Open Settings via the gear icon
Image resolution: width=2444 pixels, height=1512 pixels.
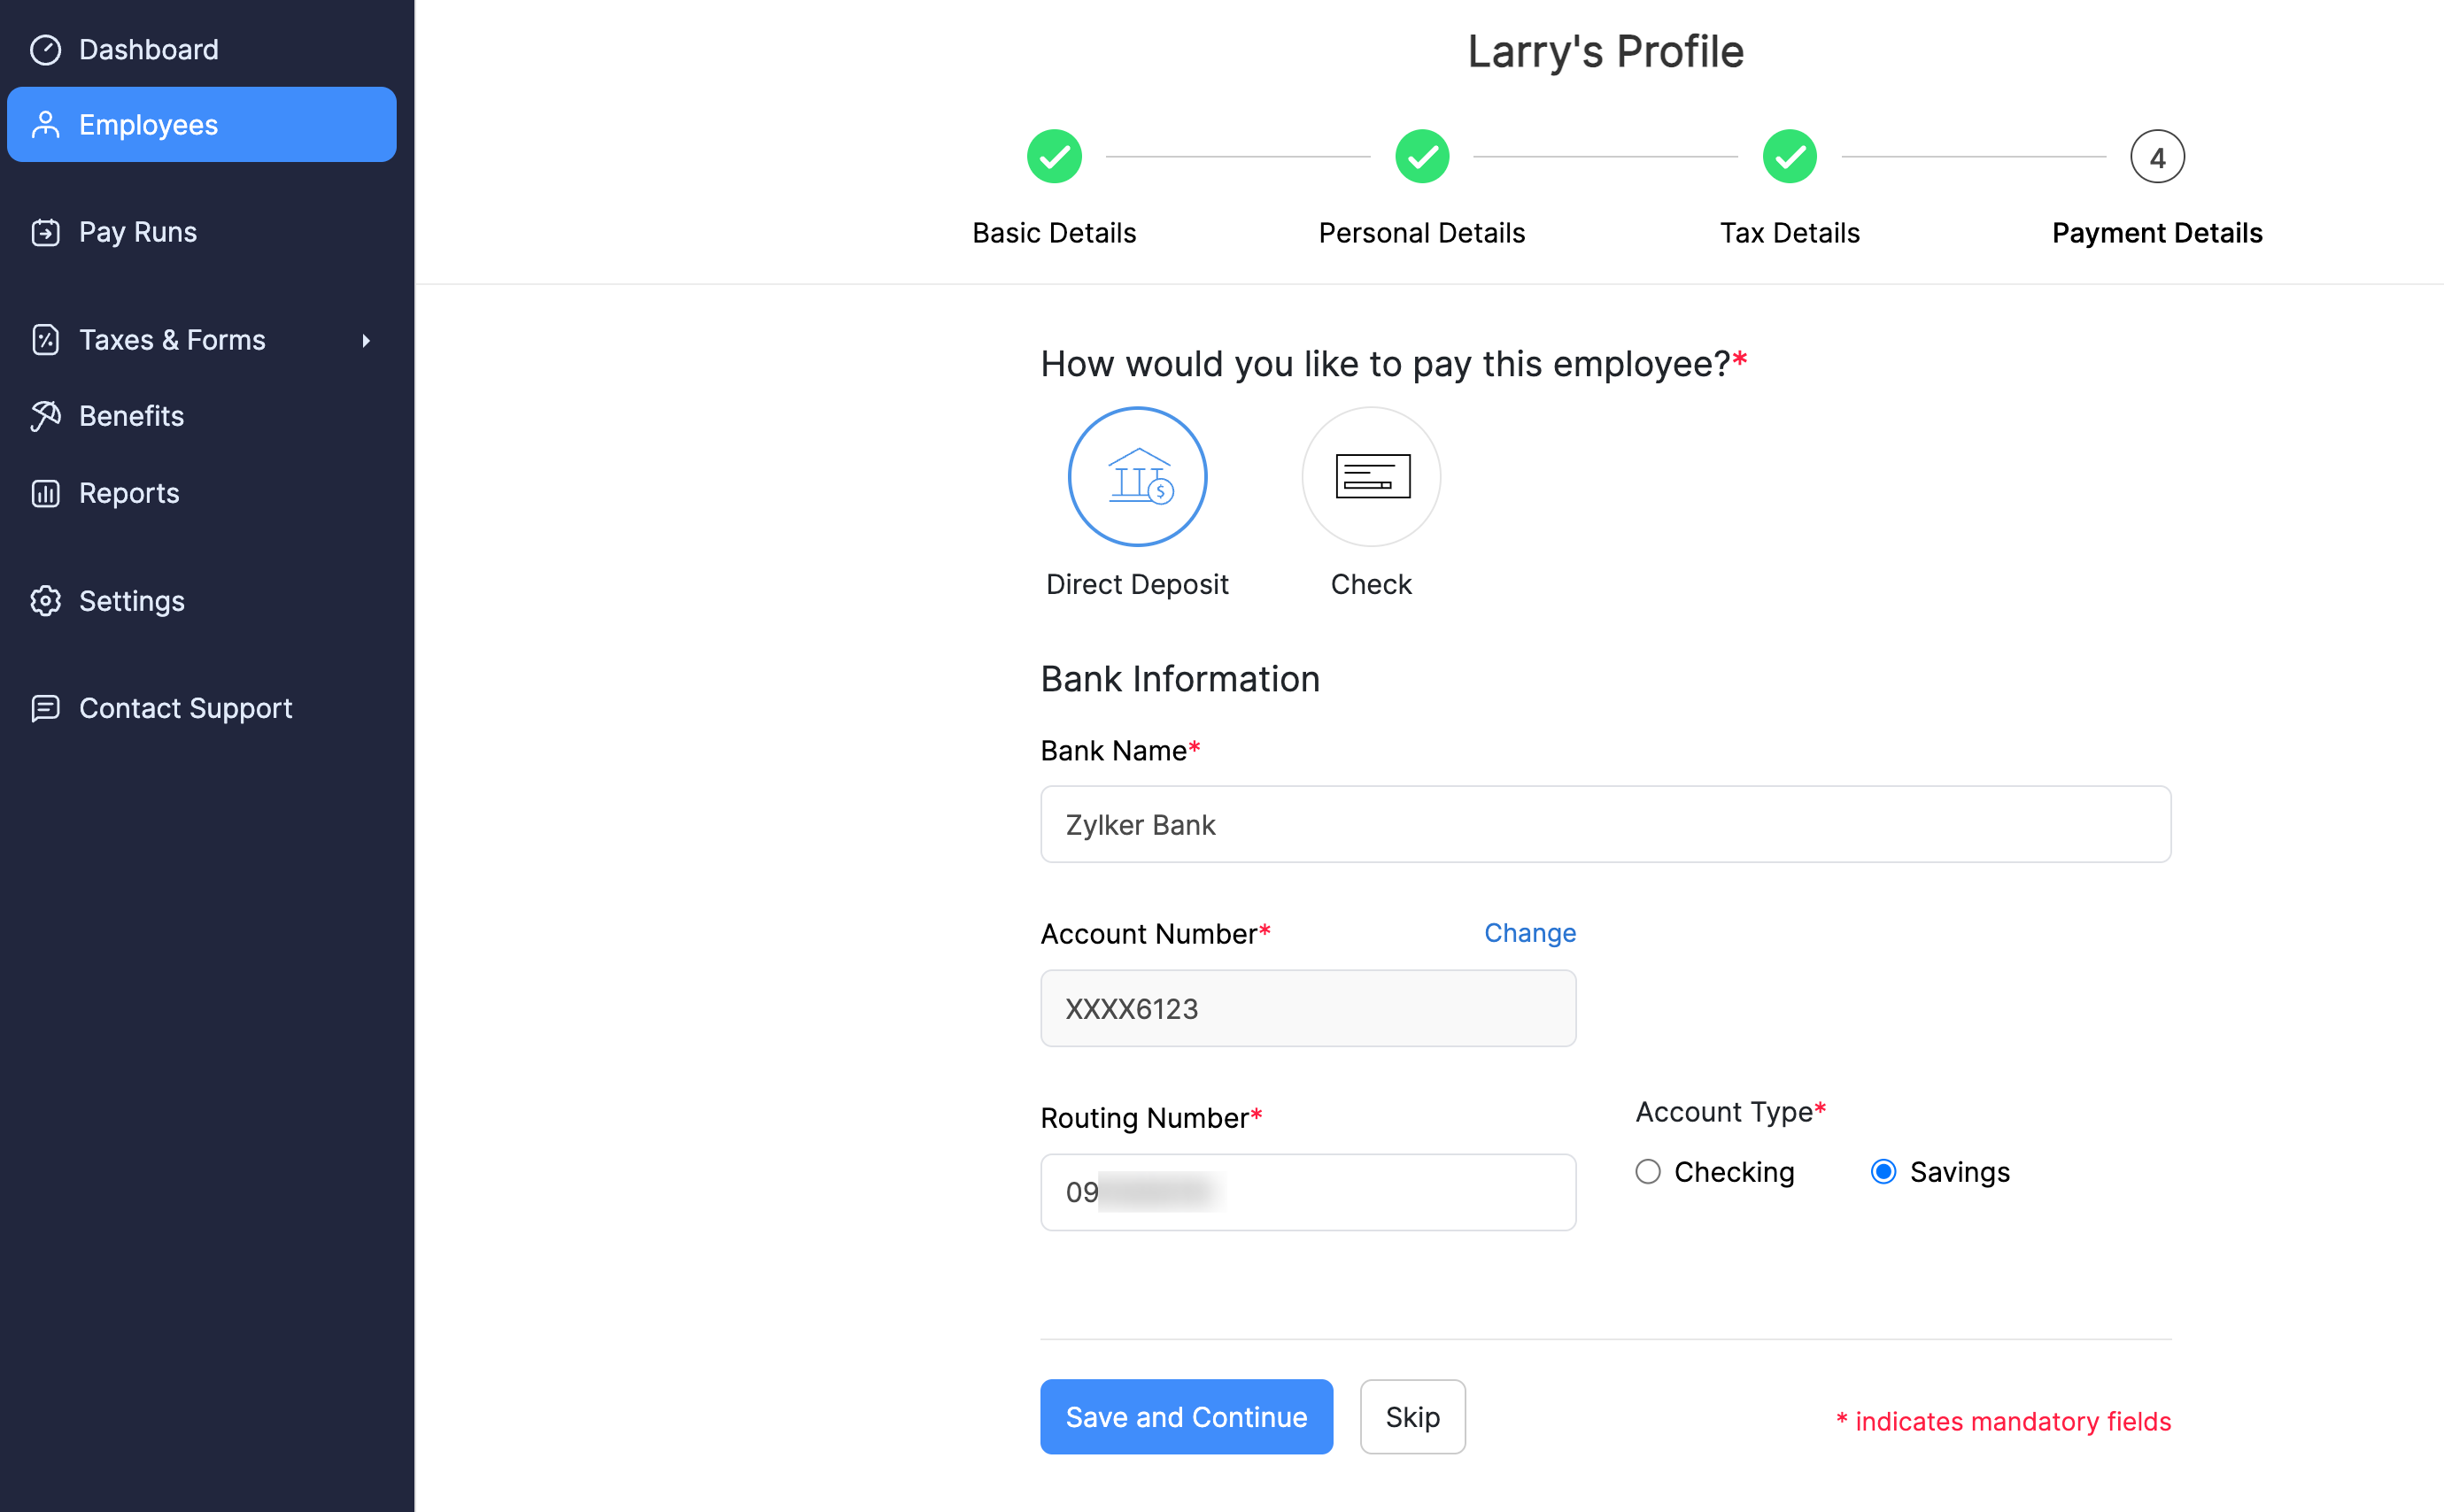(46, 600)
